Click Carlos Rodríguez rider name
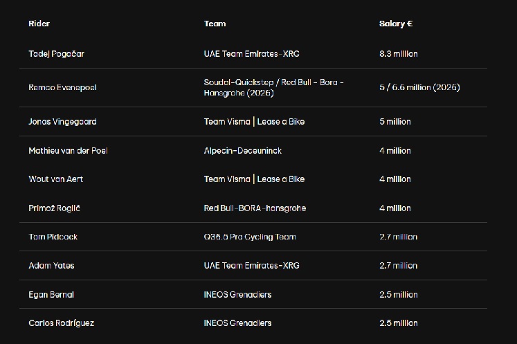Screen dimensions: 517x344 (x=61, y=323)
